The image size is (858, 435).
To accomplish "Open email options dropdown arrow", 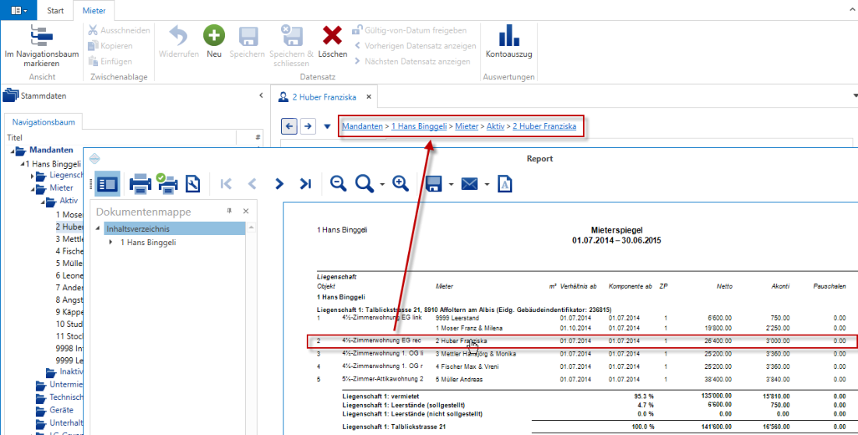I will (487, 184).
